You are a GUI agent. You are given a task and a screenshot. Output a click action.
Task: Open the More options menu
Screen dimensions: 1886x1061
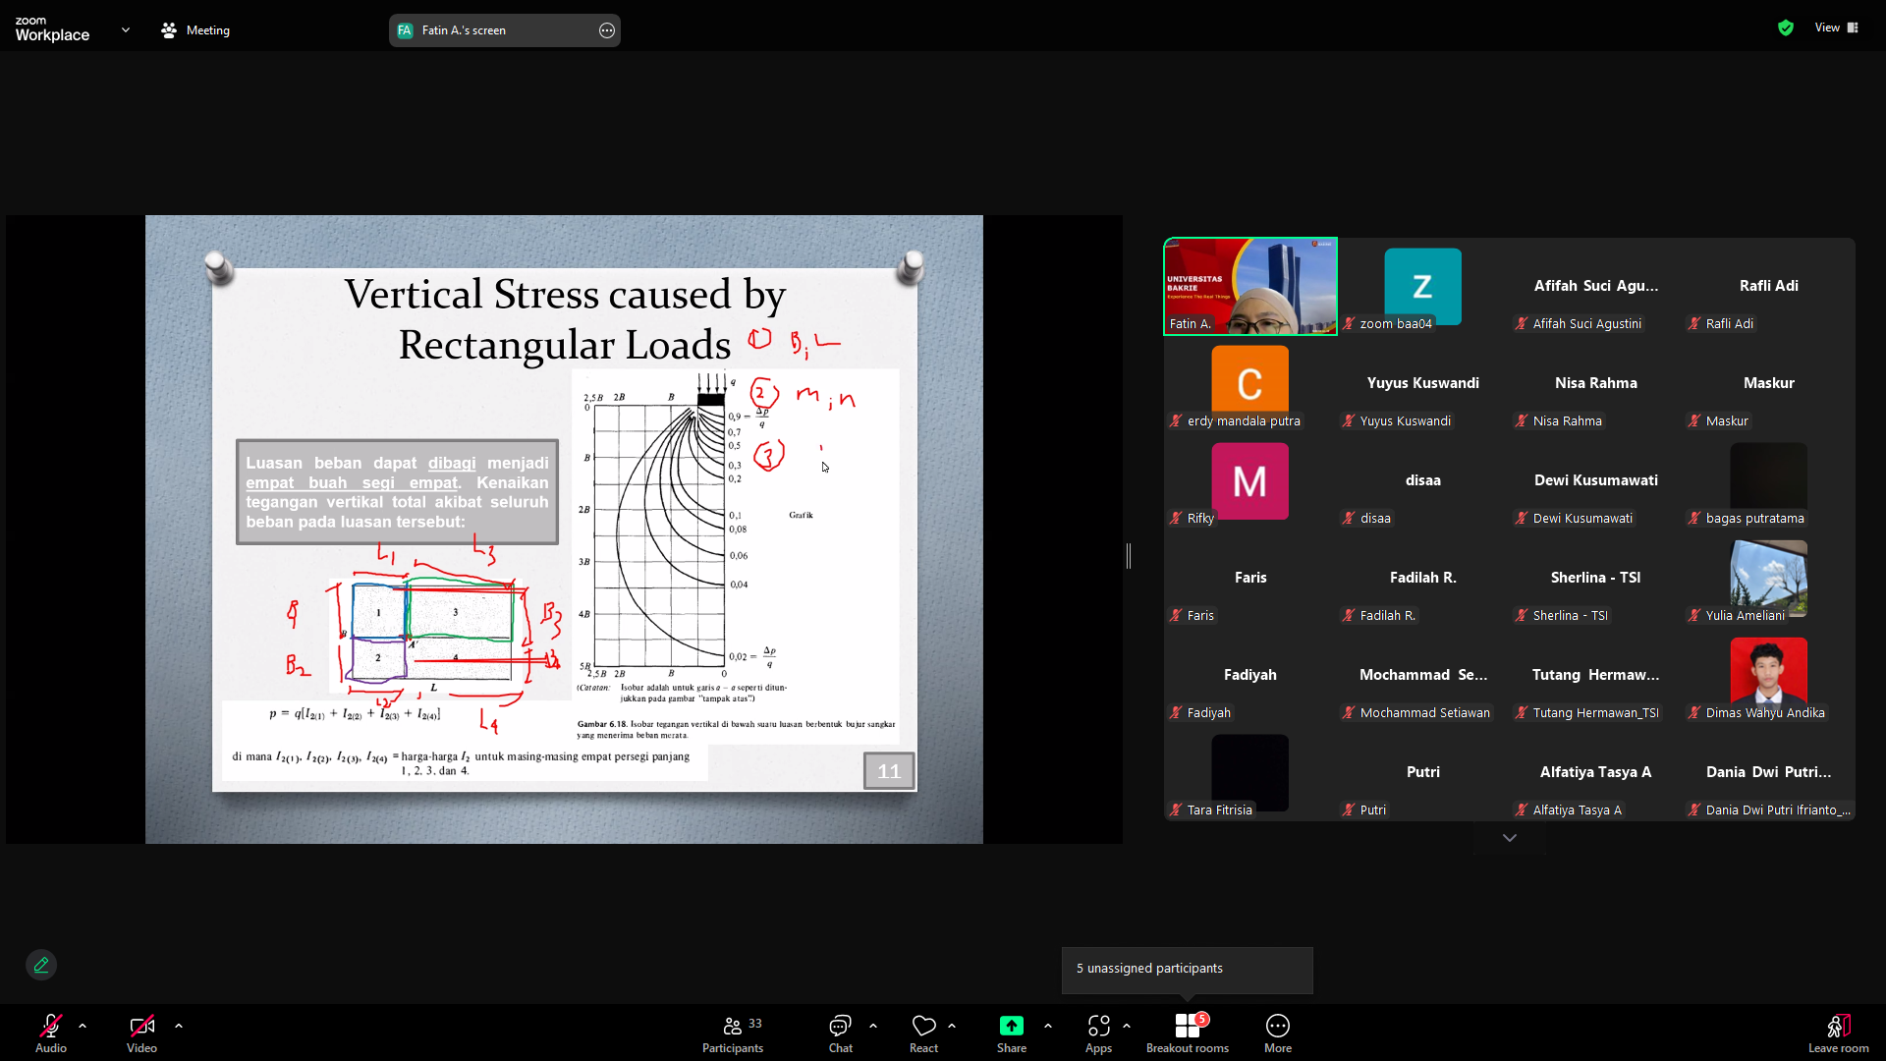tap(1278, 1033)
